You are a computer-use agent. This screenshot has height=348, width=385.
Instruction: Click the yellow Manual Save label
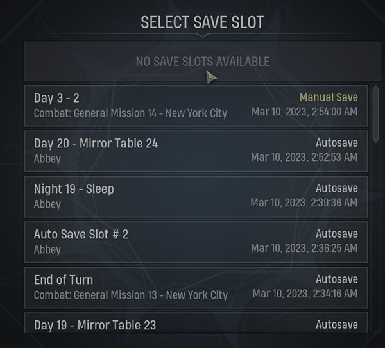click(329, 97)
